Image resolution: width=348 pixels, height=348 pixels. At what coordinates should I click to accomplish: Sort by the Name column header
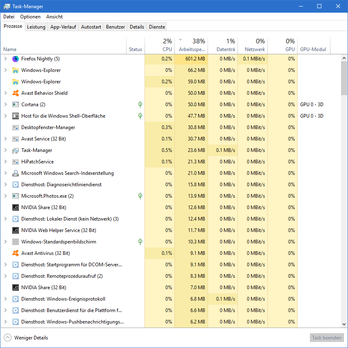63,45
